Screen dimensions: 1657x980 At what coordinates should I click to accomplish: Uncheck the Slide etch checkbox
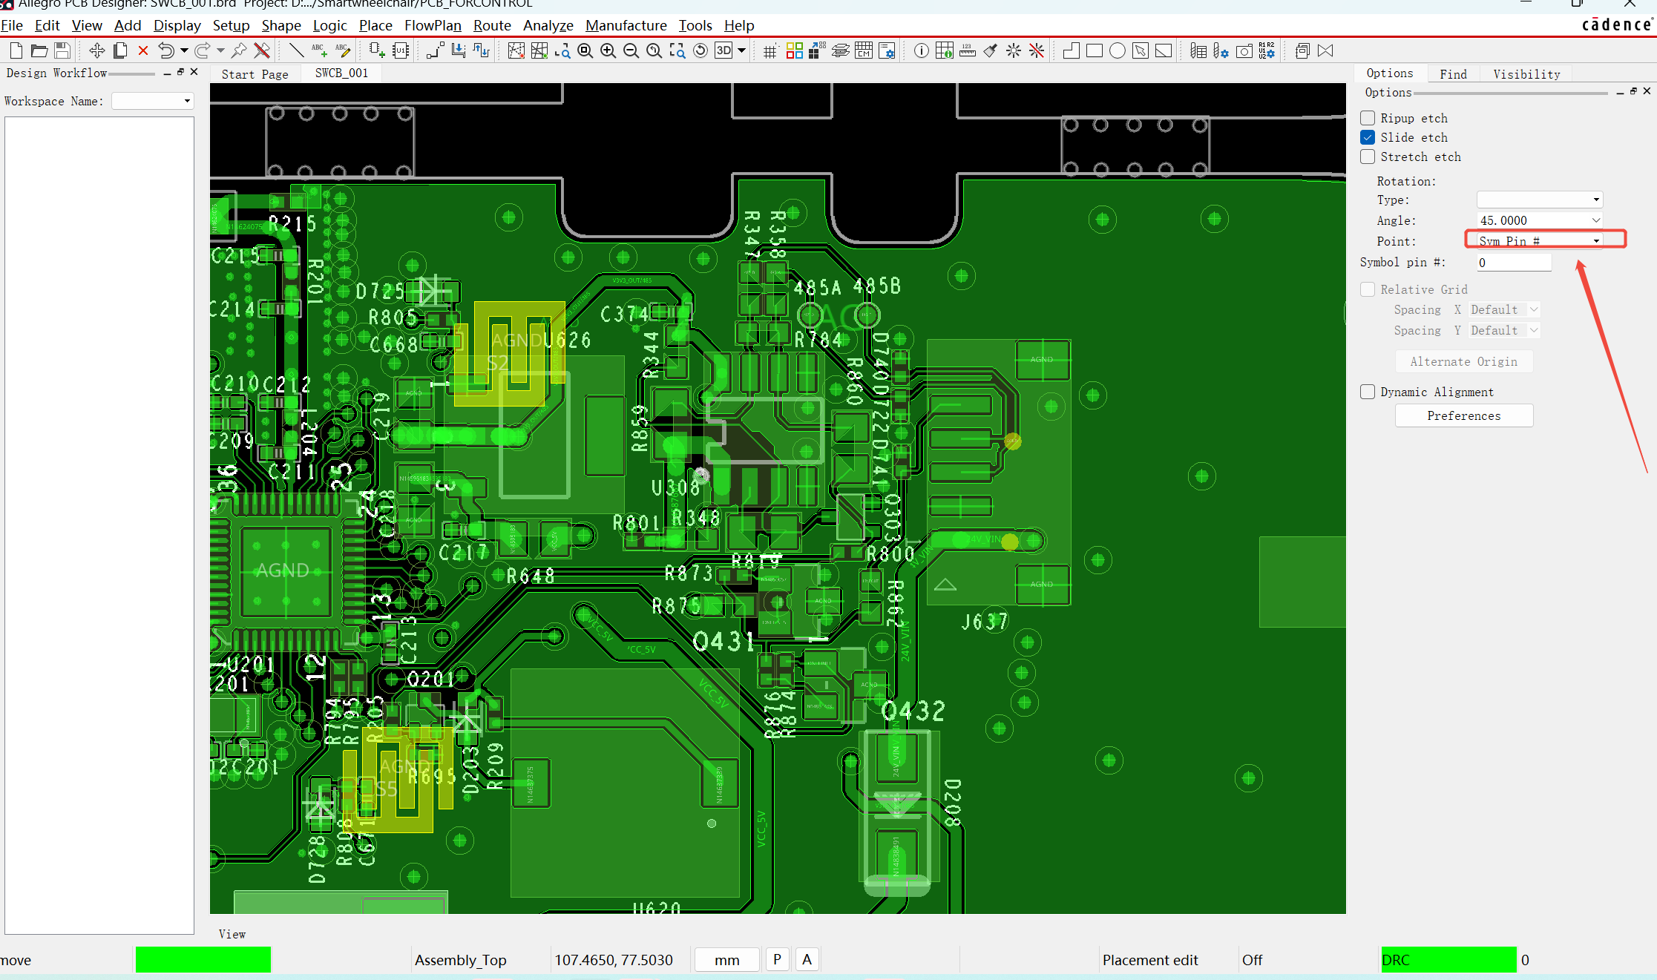pyautogui.click(x=1368, y=137)
